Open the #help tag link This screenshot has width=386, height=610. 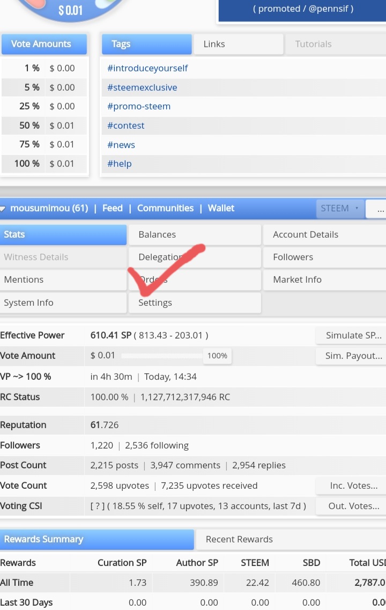pyautogui.click(x=120, y=164)
